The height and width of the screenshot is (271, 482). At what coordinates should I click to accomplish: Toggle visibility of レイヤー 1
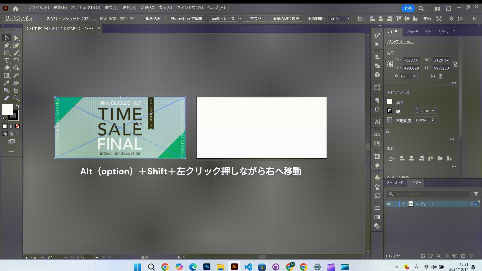pos(389,204)
